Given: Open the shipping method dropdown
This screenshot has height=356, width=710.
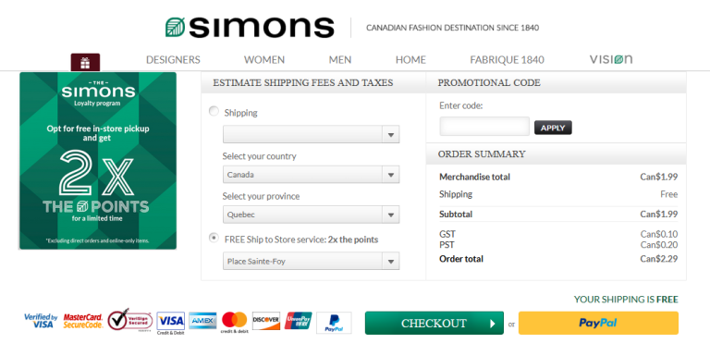Looking at the screenshot, I should coord(311,134).
